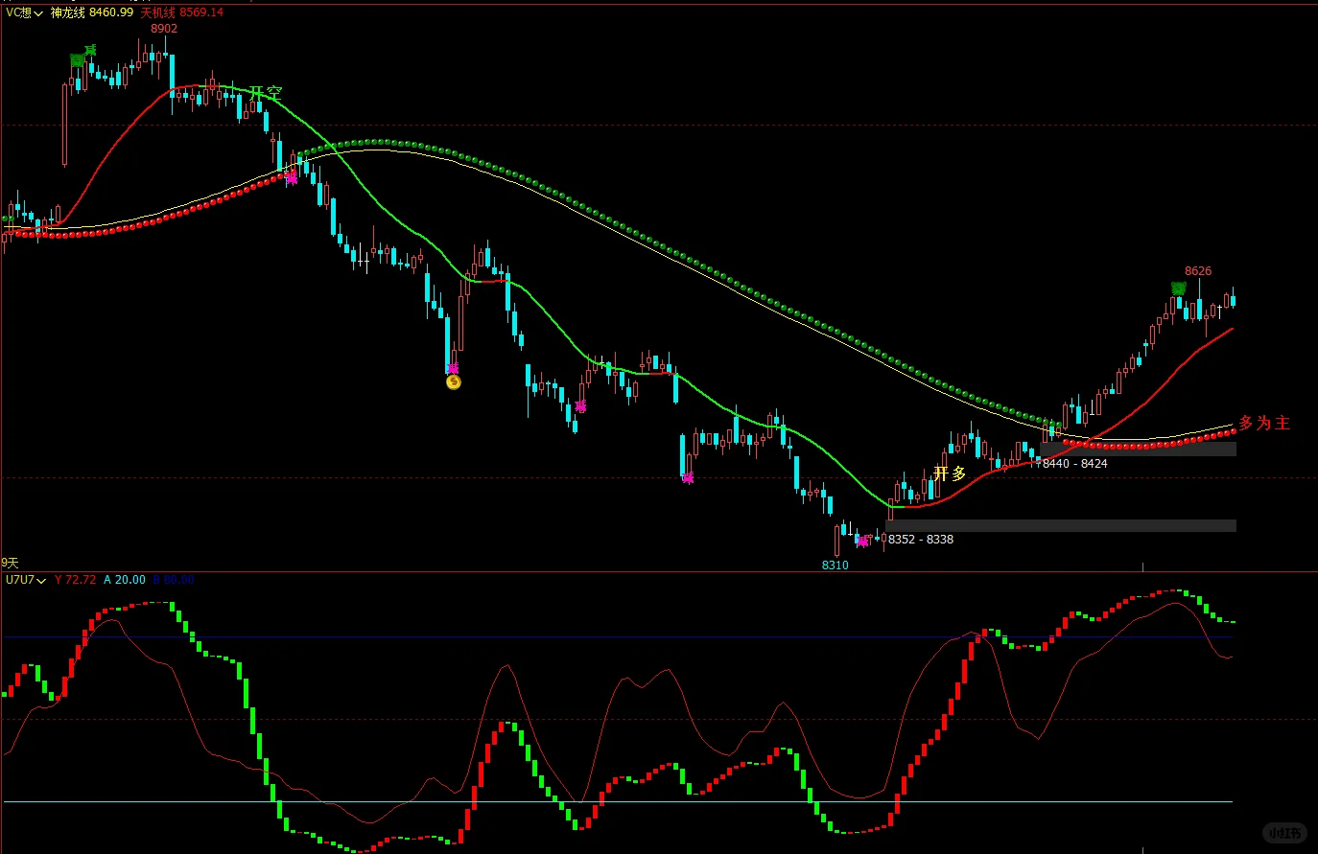
Task: Click the 9天 period label
Action: (x=10, y=563)
